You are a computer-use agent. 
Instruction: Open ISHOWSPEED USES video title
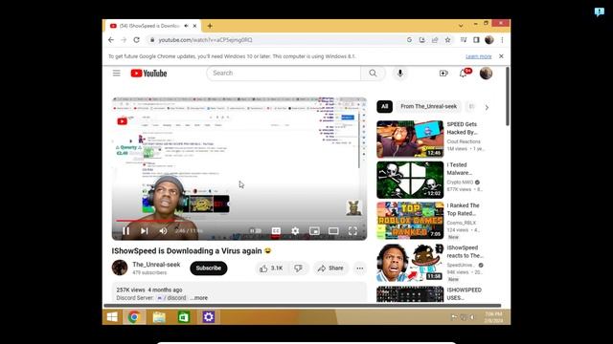click(464, 293)
